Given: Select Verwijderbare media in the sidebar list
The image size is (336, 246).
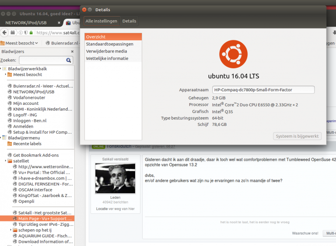Looking at the screenshot, I should click(x=106, y=51).
